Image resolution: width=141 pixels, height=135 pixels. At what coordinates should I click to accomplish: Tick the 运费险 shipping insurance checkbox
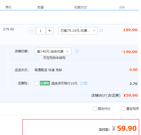coord(37,83)
